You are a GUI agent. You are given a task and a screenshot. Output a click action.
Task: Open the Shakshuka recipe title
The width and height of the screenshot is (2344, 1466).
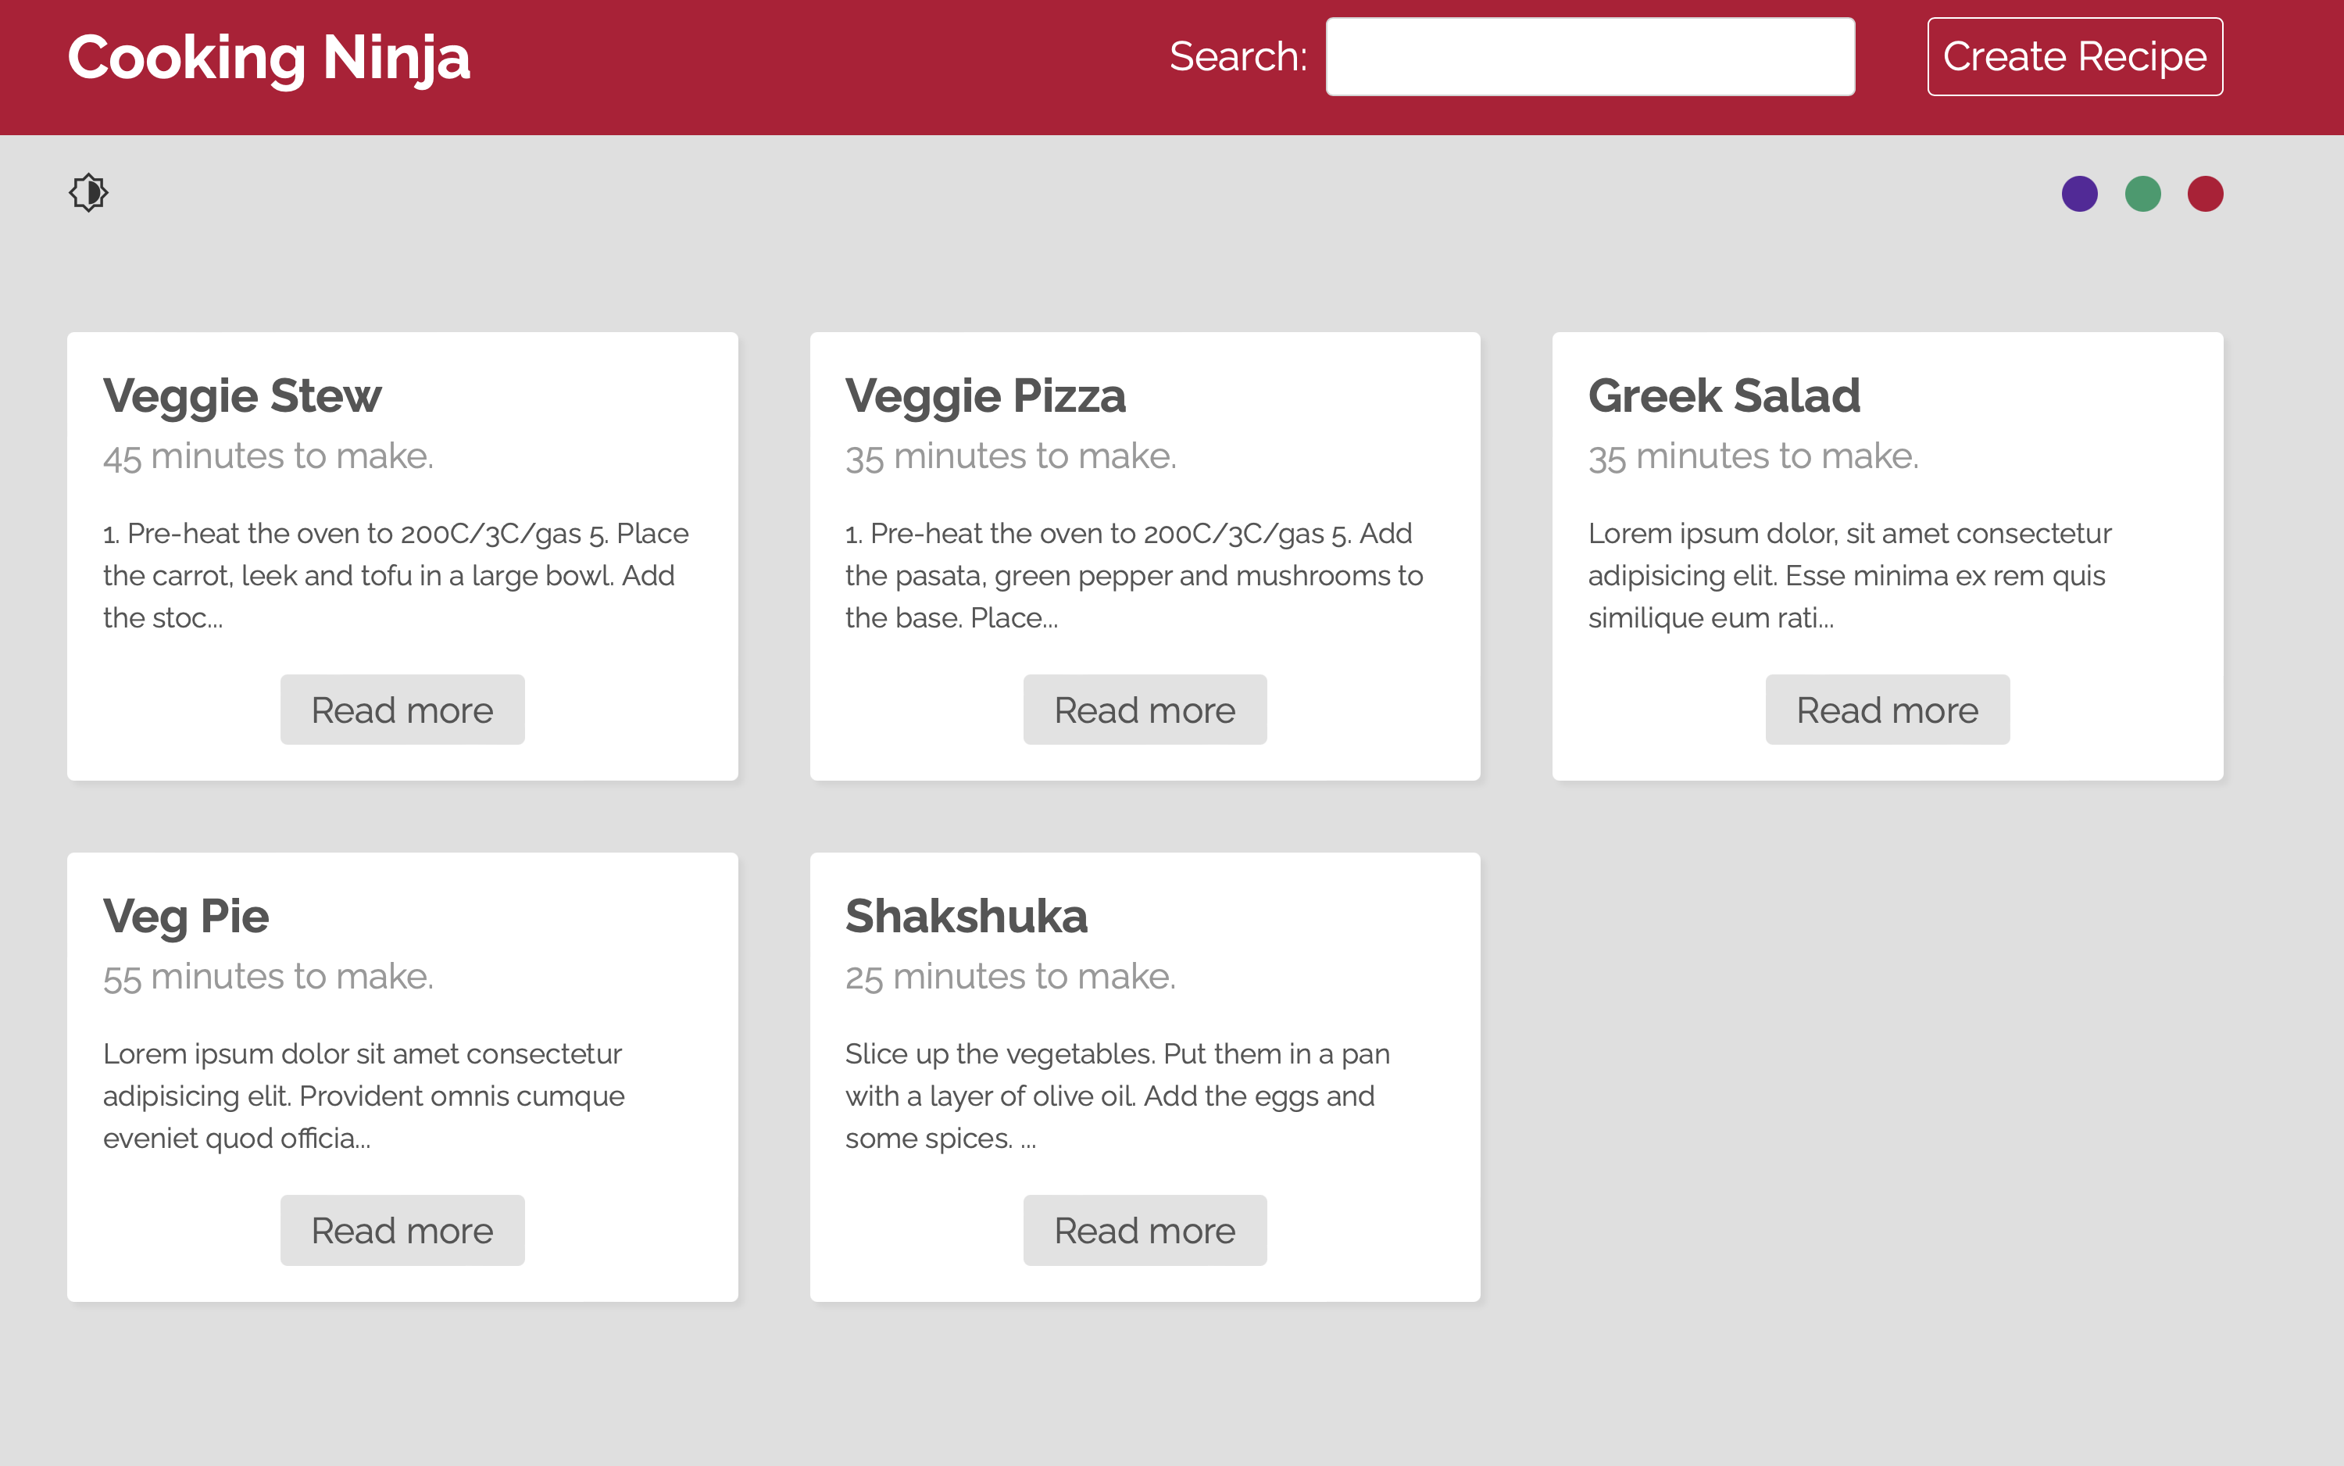click(967, 915)
